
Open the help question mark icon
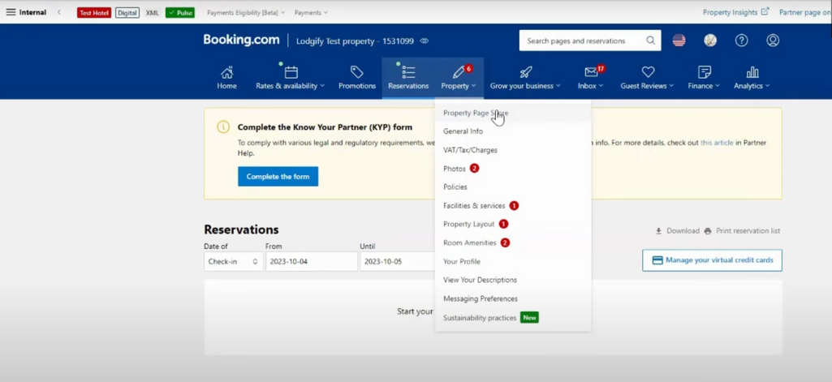741,41
